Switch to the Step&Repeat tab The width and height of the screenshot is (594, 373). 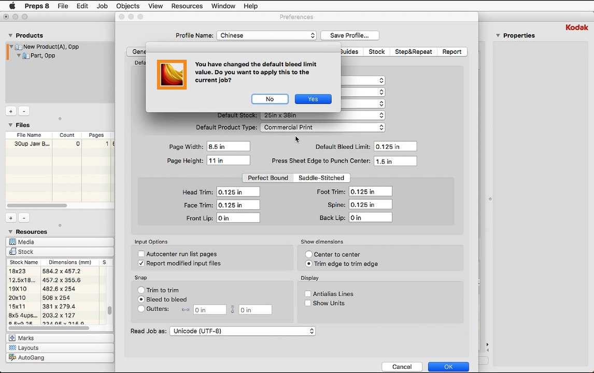tap(413, 51)
